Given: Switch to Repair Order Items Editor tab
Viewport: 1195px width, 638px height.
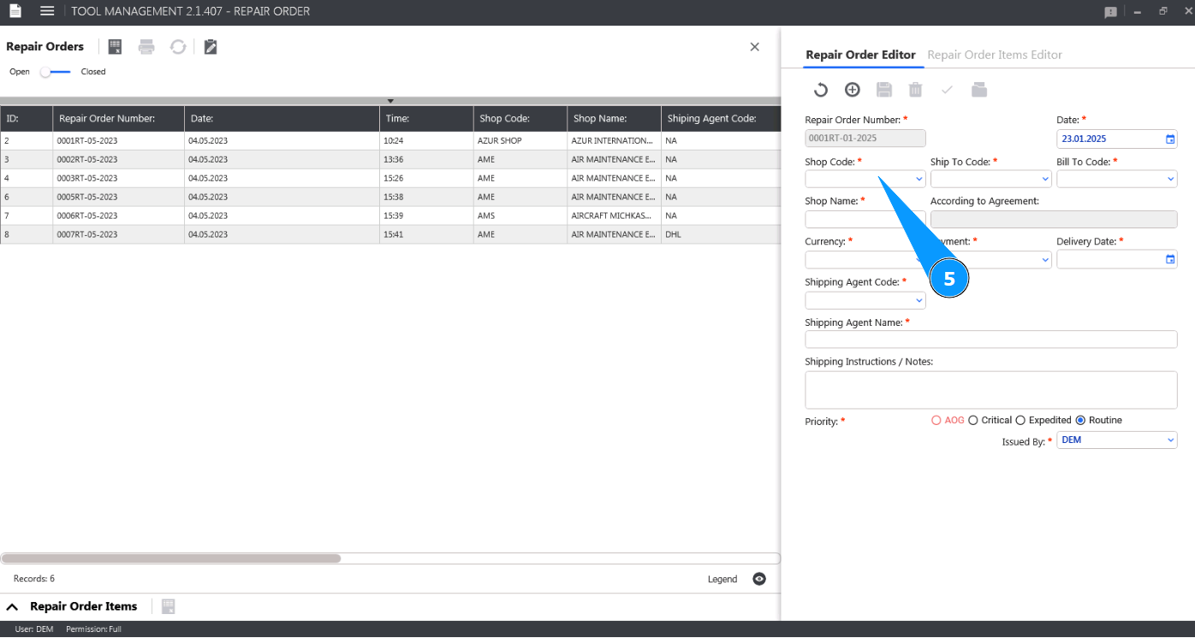Looking at the screenshot, I should pyautogui.click(x=995, y=55).
